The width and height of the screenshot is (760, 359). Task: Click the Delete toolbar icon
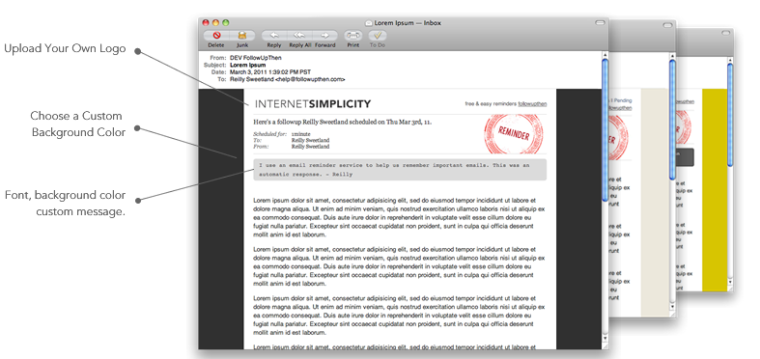tap(216, 36)
